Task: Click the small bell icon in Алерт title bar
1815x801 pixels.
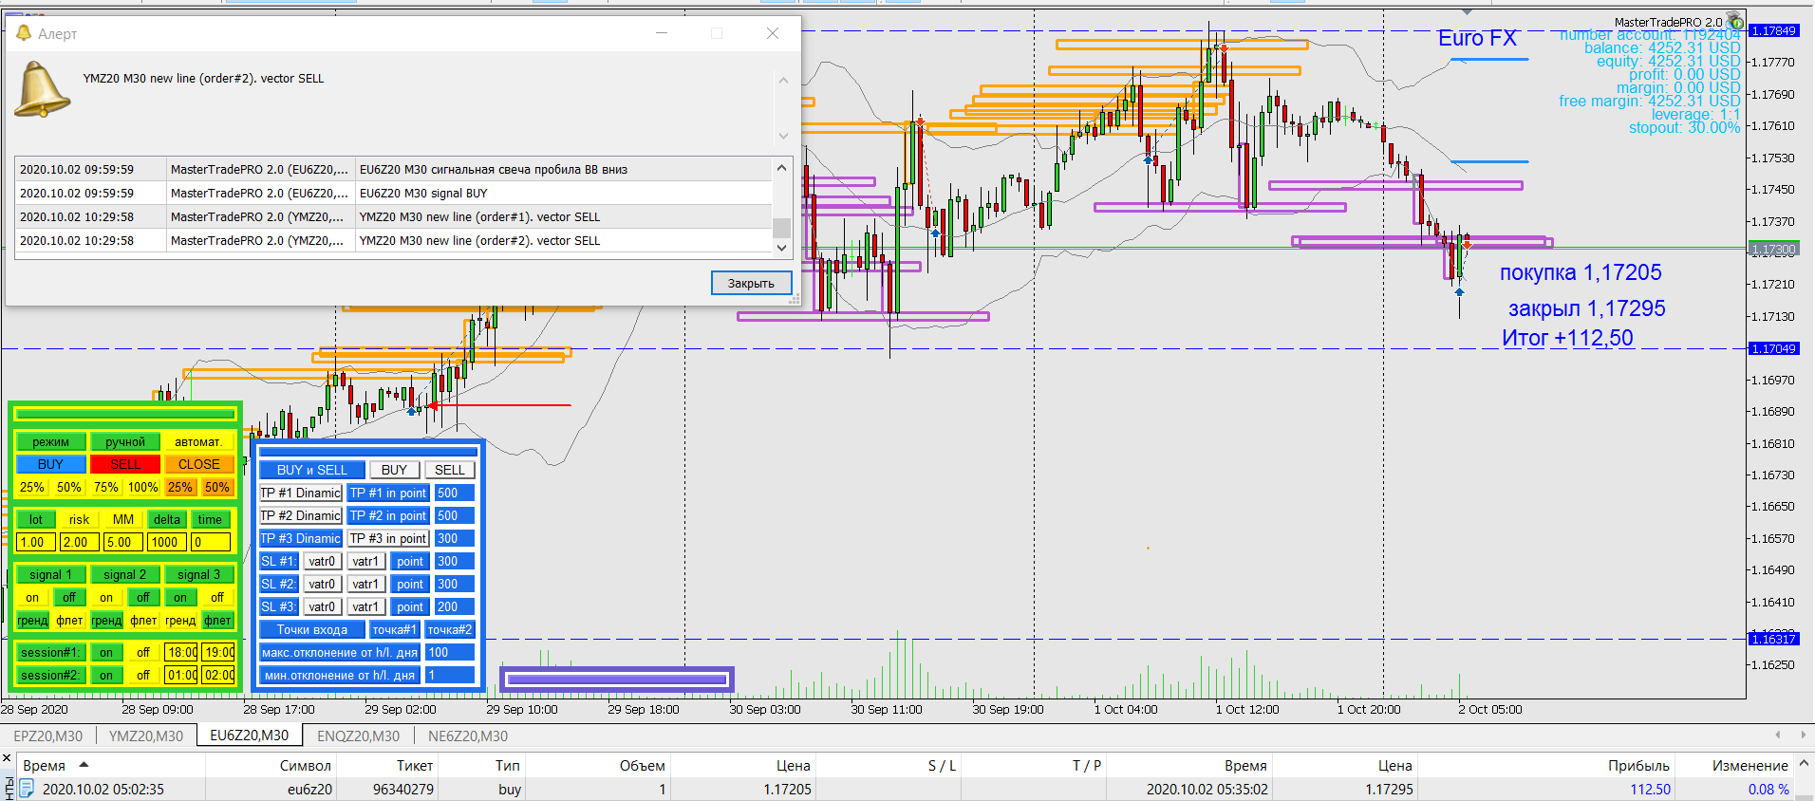Action: 24,33
